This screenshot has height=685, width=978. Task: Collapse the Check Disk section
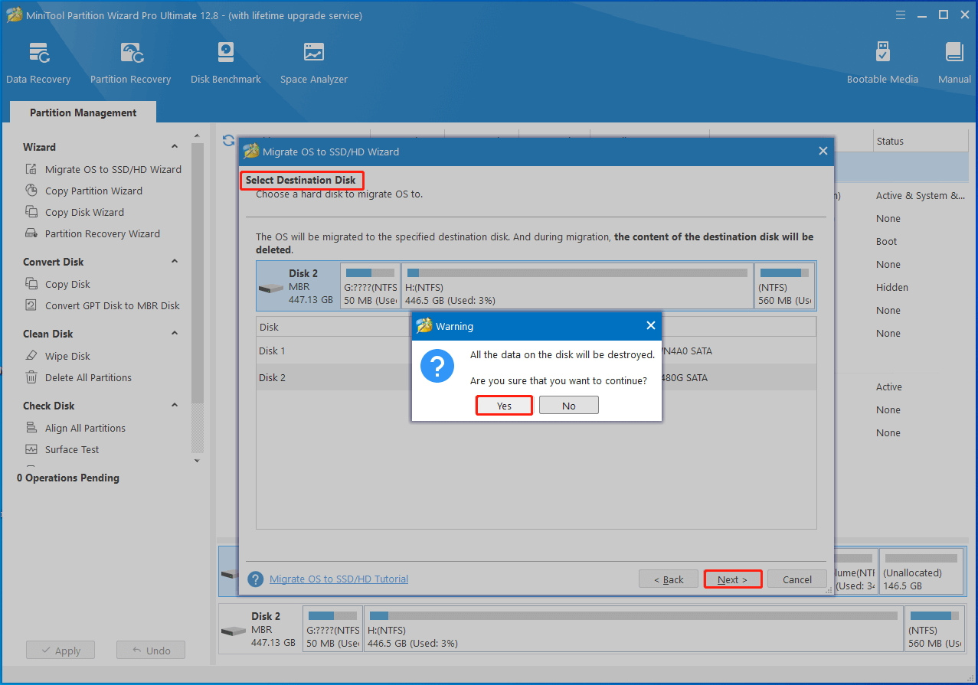coord(175,405)
